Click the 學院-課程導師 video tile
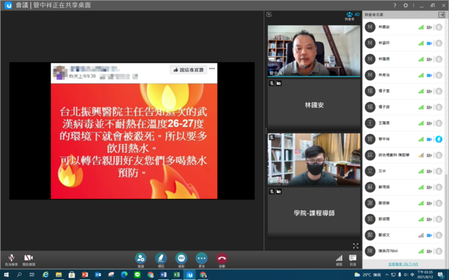 click(x=314, y=213)
